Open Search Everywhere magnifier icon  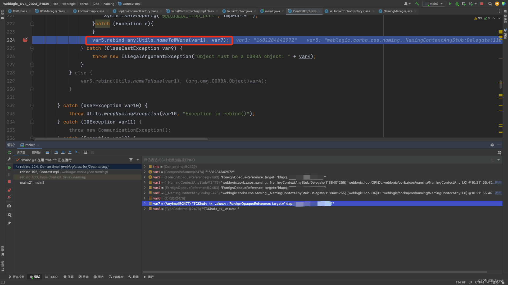point(490,4)
